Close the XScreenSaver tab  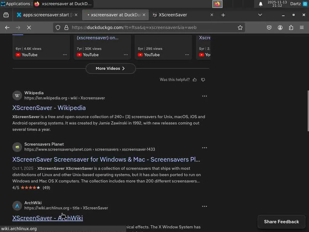pos(212,15)
